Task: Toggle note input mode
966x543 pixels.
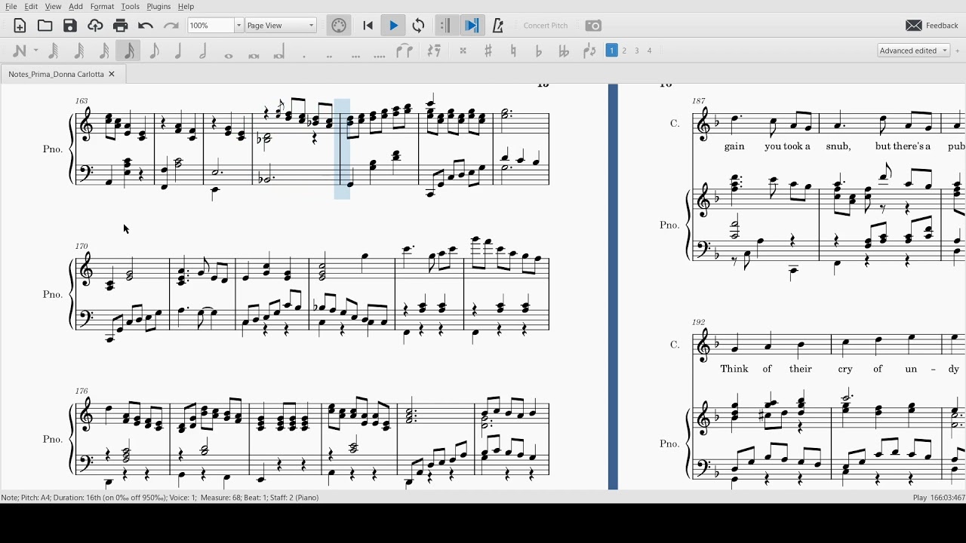Action: (20, 51)
